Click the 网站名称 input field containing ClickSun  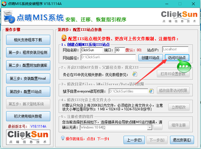[x=92, y=50]
